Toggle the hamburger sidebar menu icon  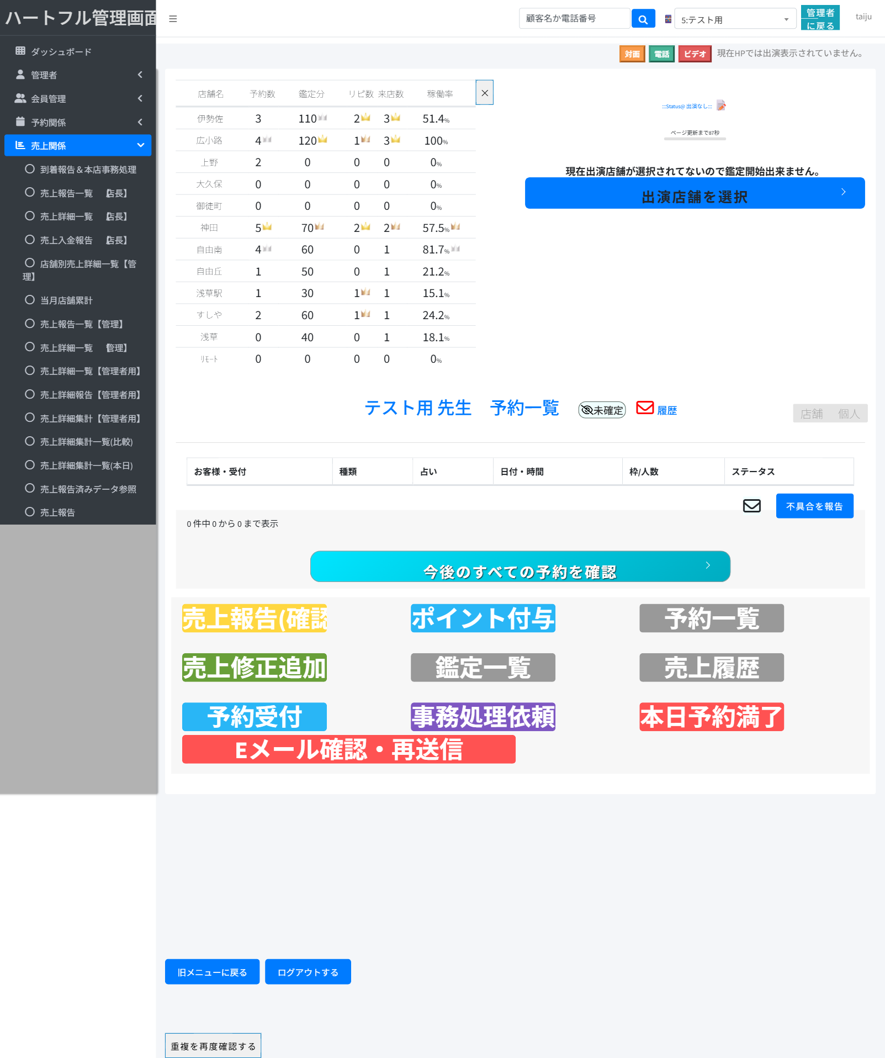point(173,19)
